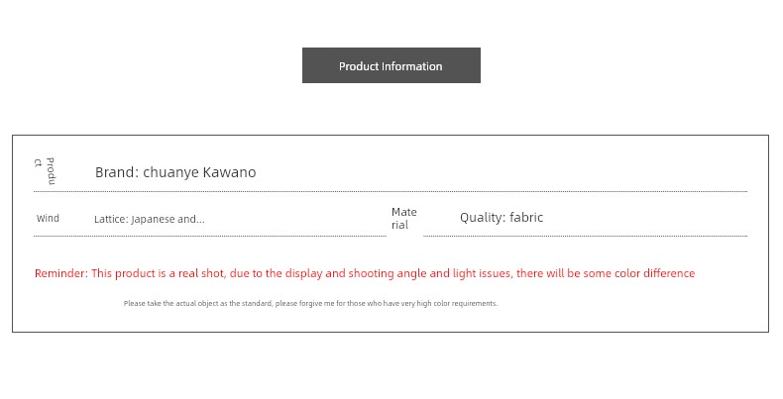Open the truncated Lattice: Japanese and... text
The height and width of the screenshot is (399, 783).
pyautogui.click(x=150, y=219)
